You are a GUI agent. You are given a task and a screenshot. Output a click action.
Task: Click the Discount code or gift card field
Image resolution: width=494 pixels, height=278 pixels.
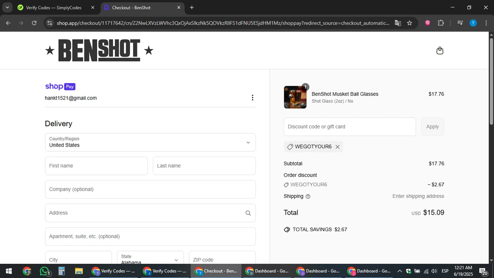pos(350,127)
